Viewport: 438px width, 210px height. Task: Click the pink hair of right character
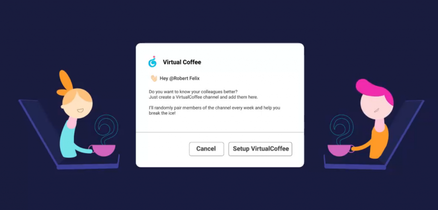pyautogui.click(x=375, y=90)
